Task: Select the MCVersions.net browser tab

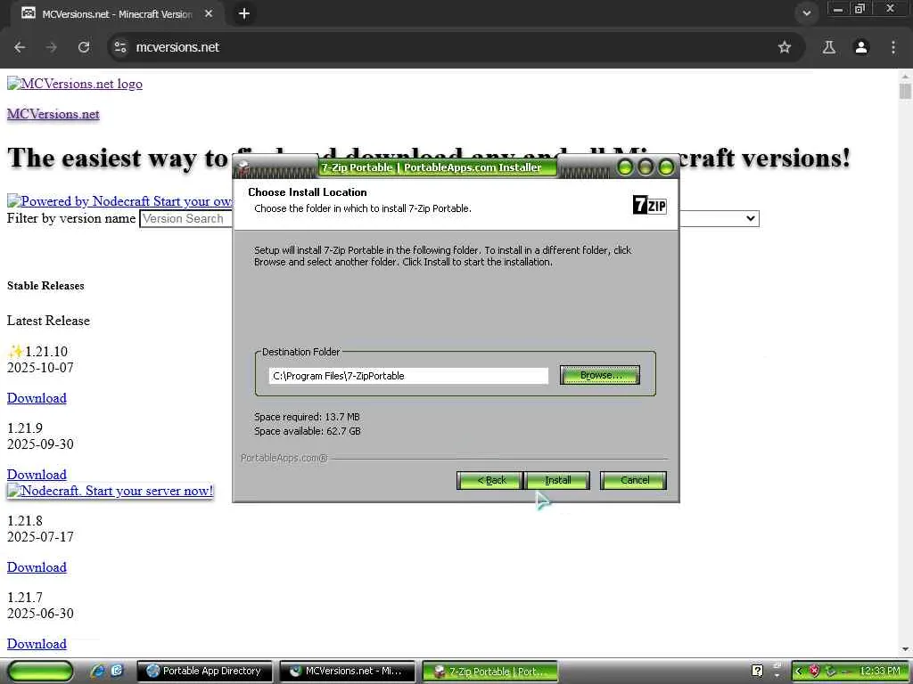Action: 117,14
